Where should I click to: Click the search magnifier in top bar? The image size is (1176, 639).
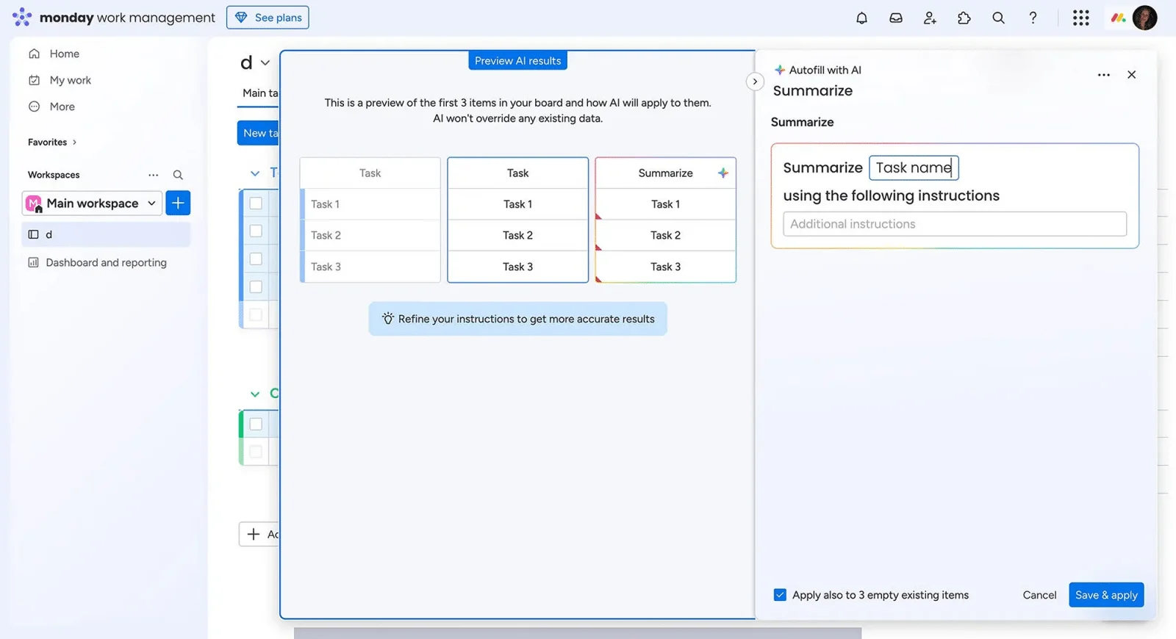[998, 18]
